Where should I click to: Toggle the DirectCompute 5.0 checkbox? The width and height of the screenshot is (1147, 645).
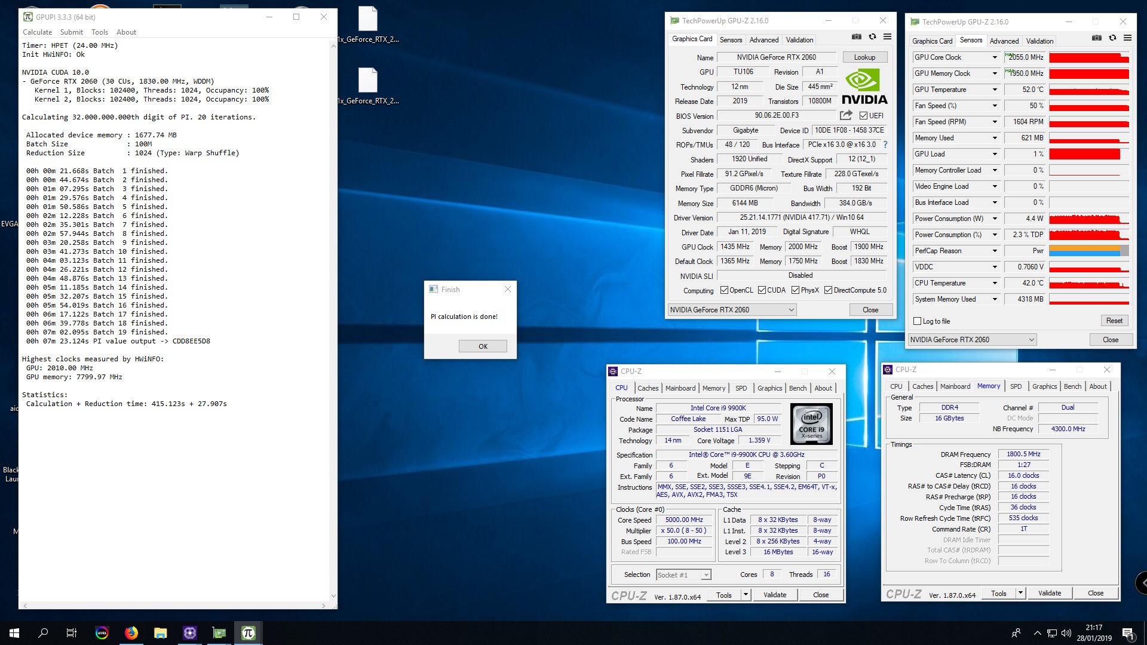(828, 290)
